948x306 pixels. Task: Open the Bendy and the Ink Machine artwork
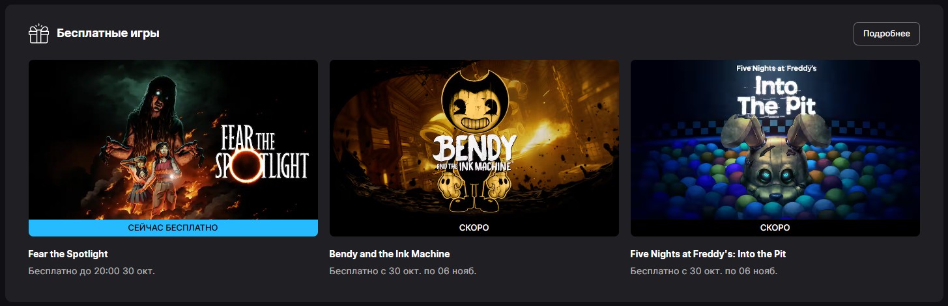(474, 140)
